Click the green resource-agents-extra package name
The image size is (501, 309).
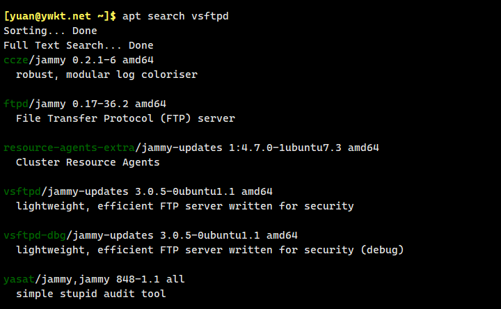click(69, 148)
